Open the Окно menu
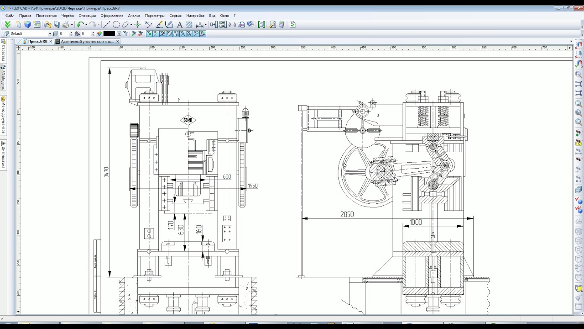The image size is (584, 329). point(224,16)
